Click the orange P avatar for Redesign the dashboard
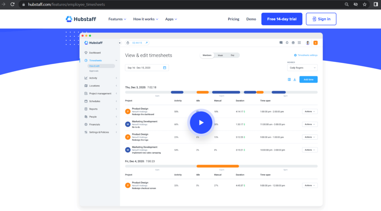 point(128,112)
